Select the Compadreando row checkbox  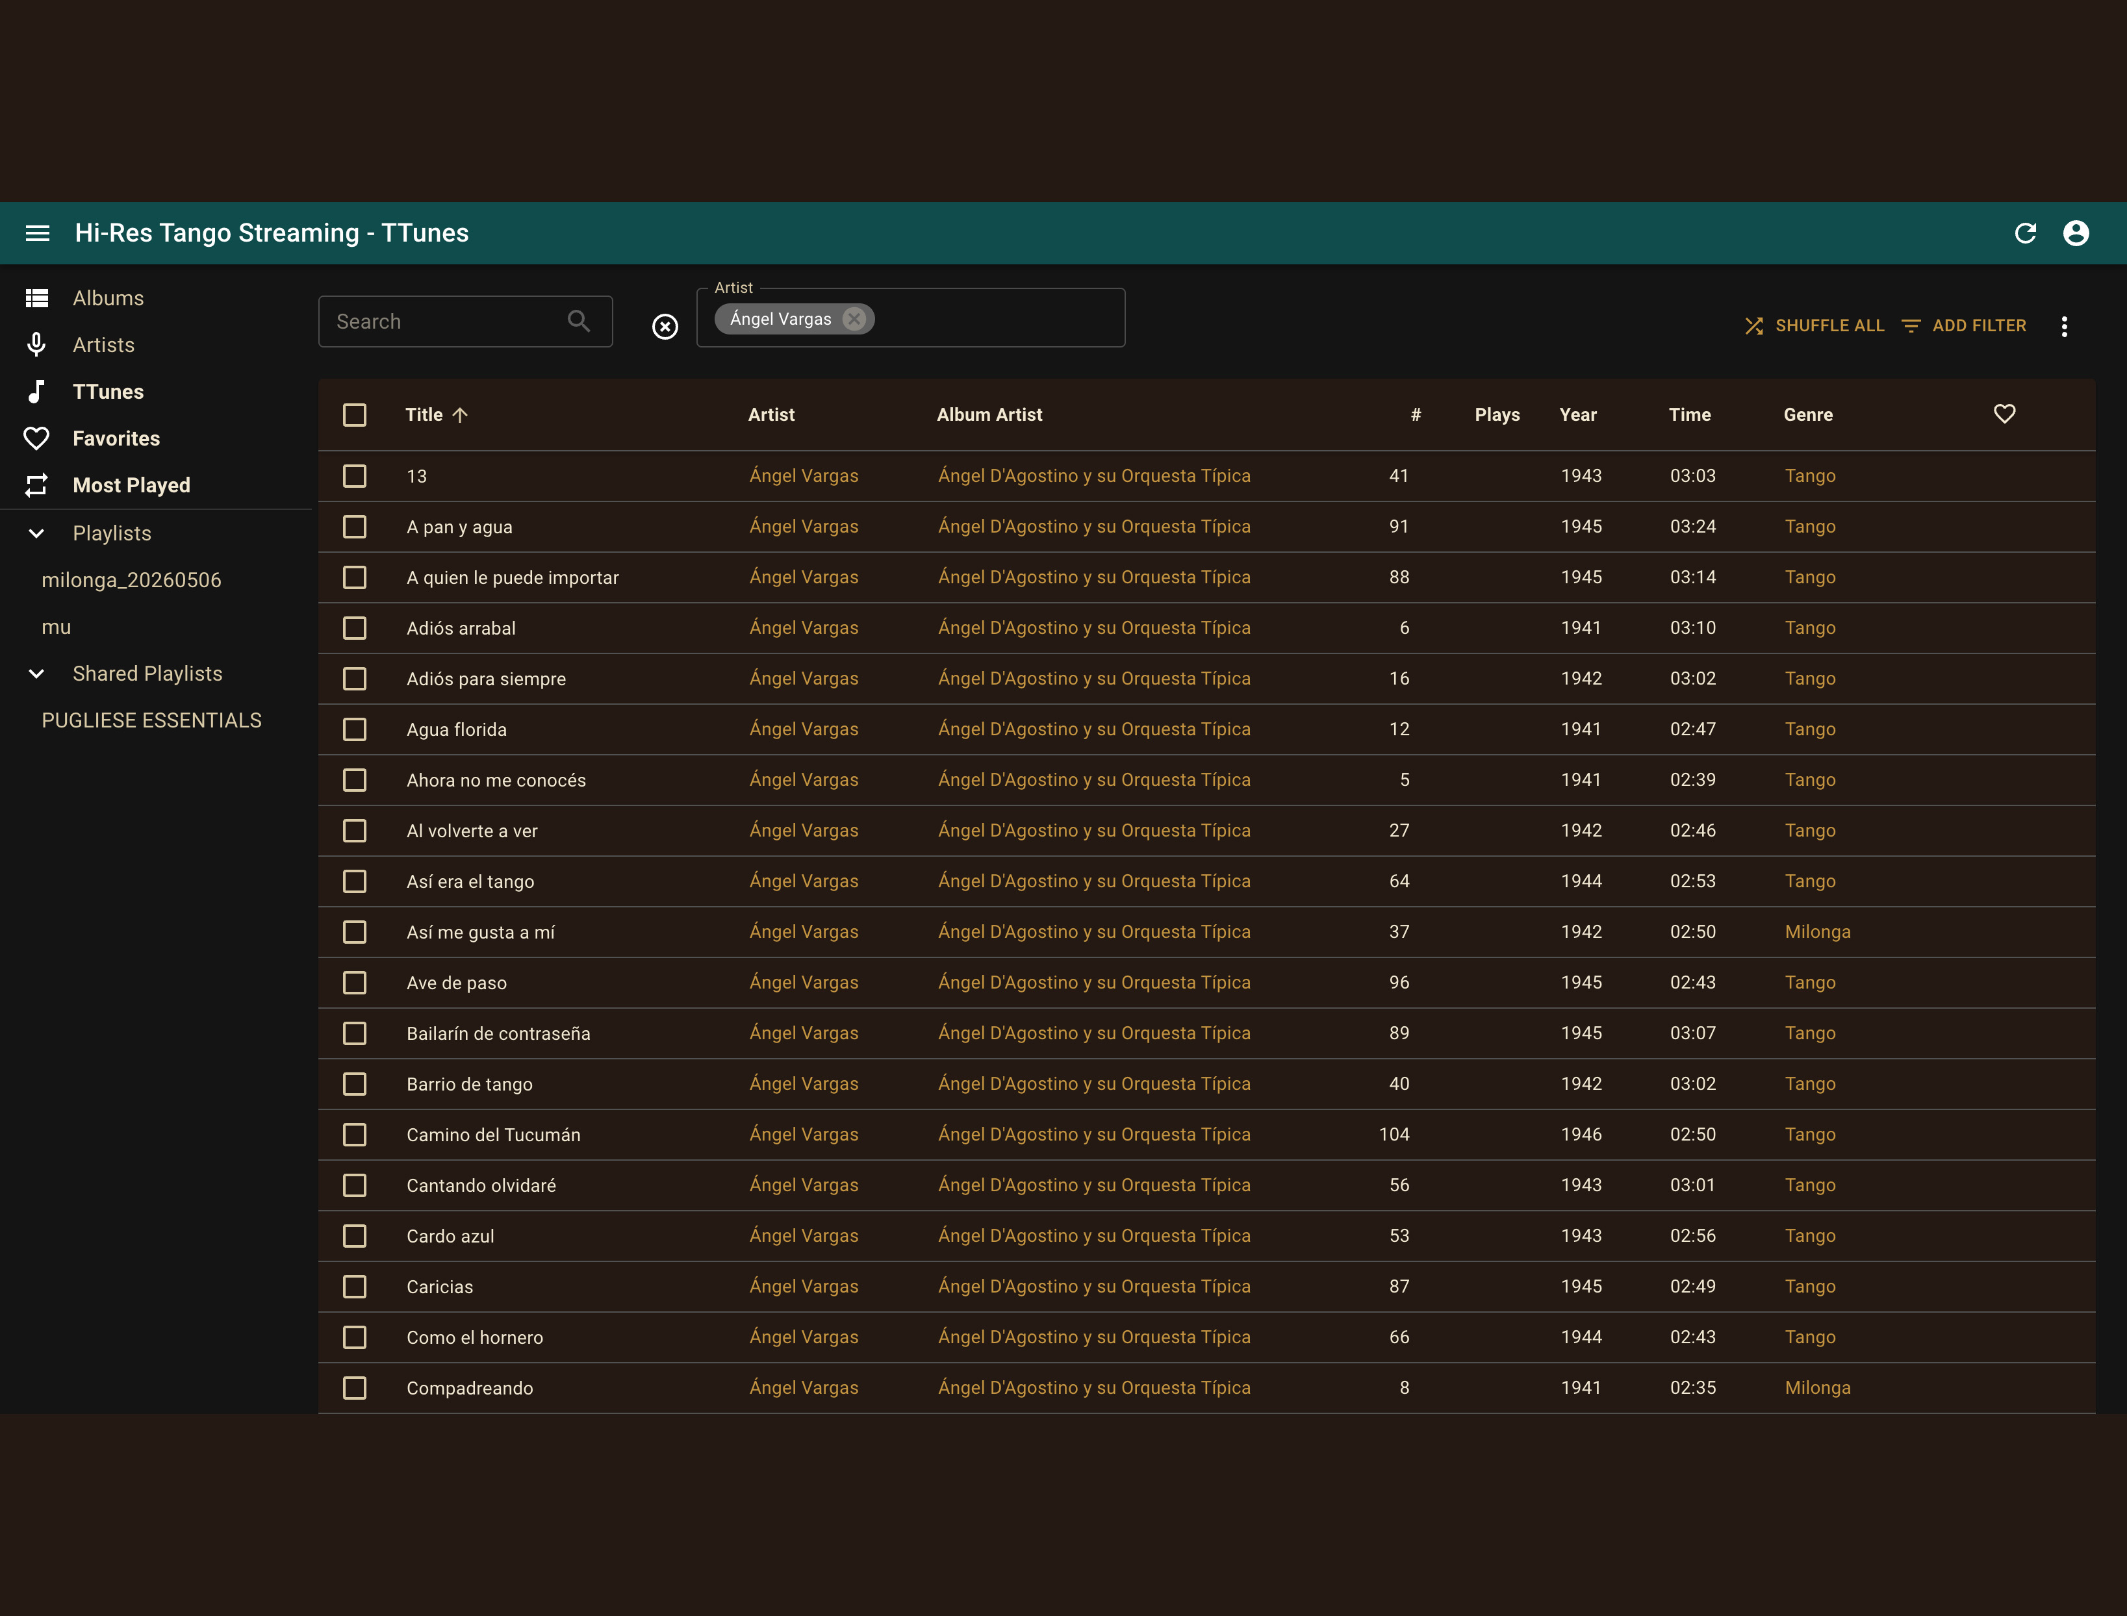tap(355, 1388)
